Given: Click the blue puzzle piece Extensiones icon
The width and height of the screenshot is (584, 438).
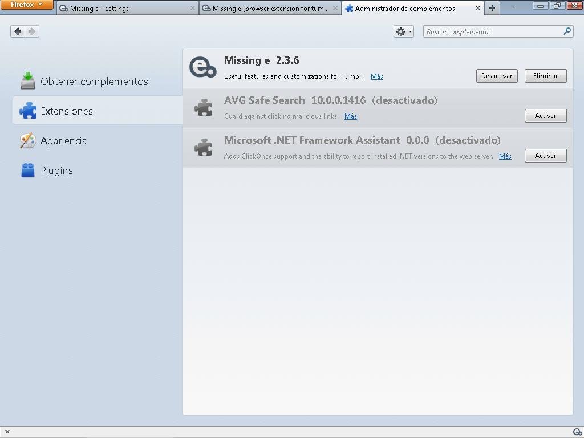Looking at the screenshot, I should (28, 111).
